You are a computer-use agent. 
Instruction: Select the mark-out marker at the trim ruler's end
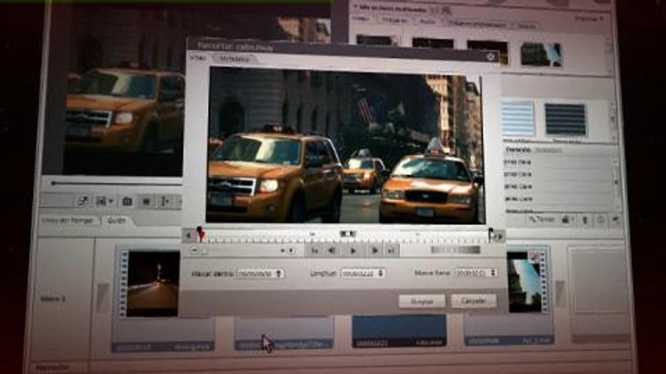coord(491,234)
